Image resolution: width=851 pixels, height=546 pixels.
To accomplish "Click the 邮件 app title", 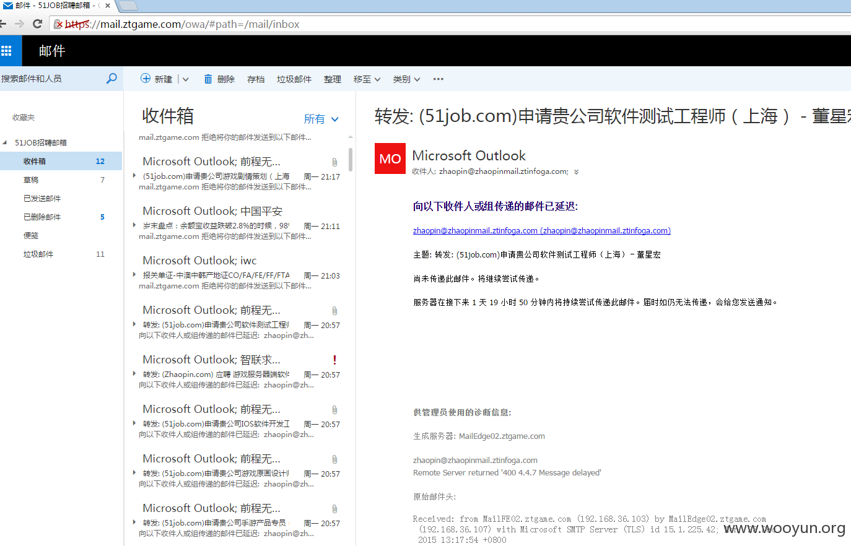I will [x=52, y=51].
